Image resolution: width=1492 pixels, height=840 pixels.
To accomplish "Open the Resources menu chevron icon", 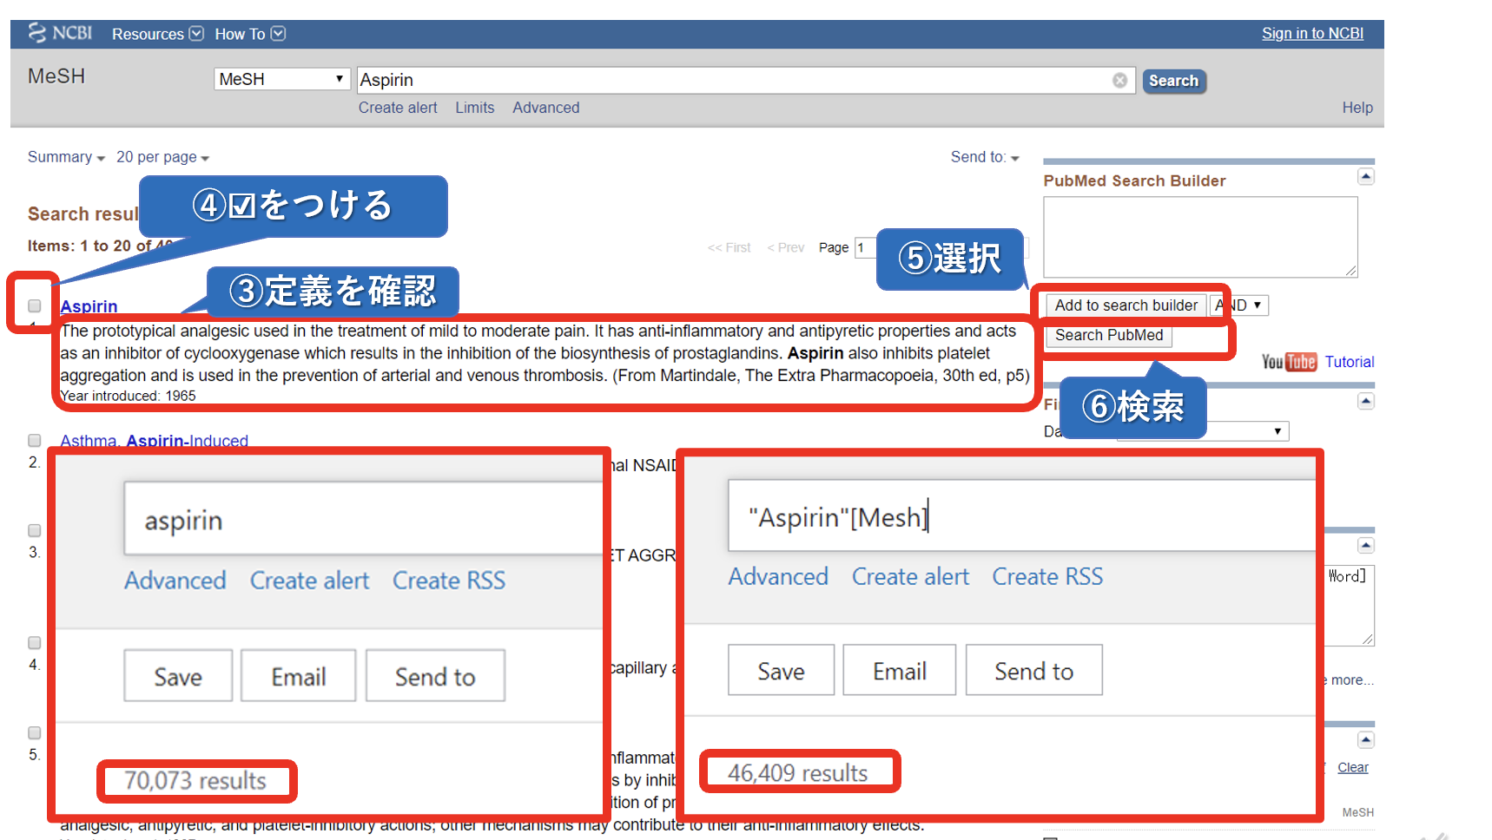I will [196, 33].
